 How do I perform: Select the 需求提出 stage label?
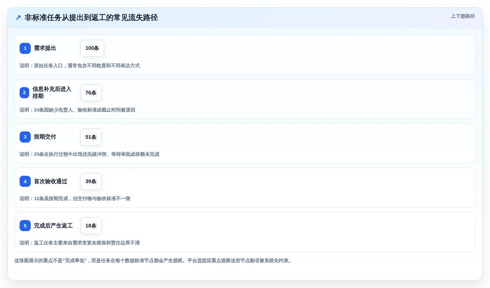(45, 48)
